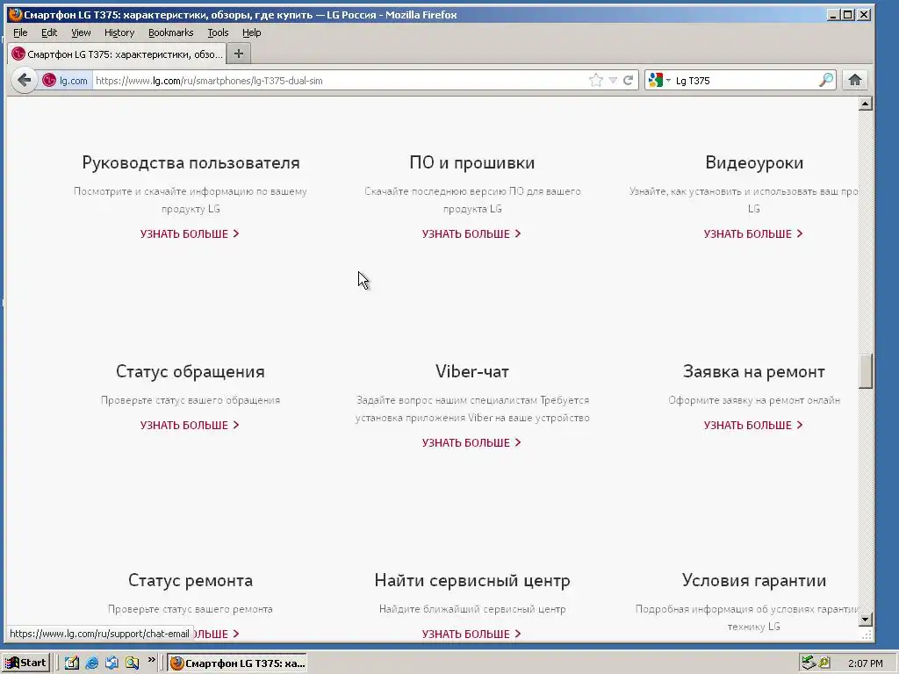This screenshot has height=674, width=899.
Task: Open УЗНАТЬ БОЛЬШЕ under Видеоуроки
Action: tap(753, 233)
